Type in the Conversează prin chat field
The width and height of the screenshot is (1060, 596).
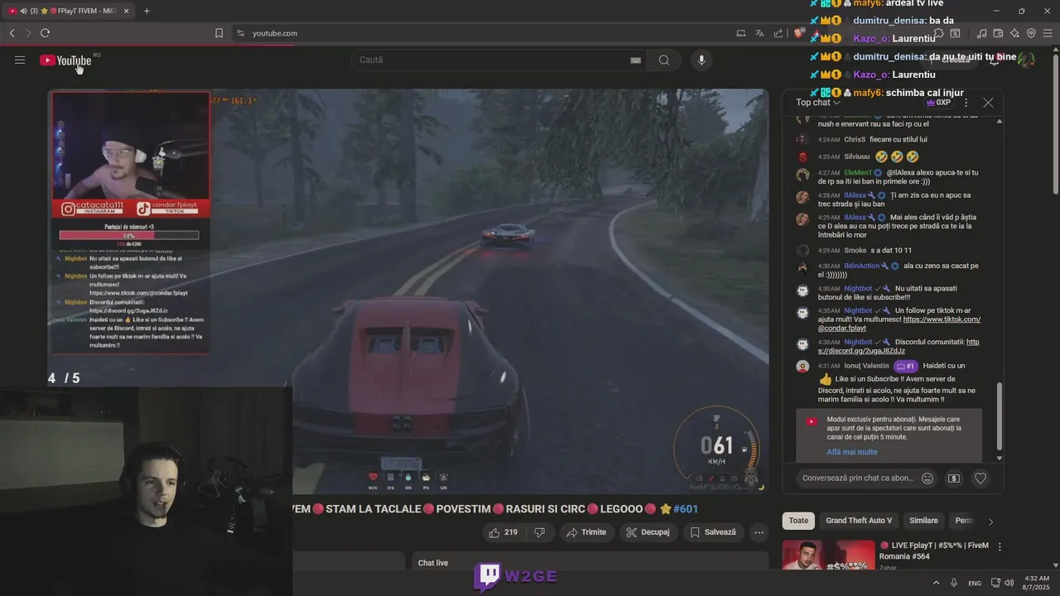tap(858, 478)
